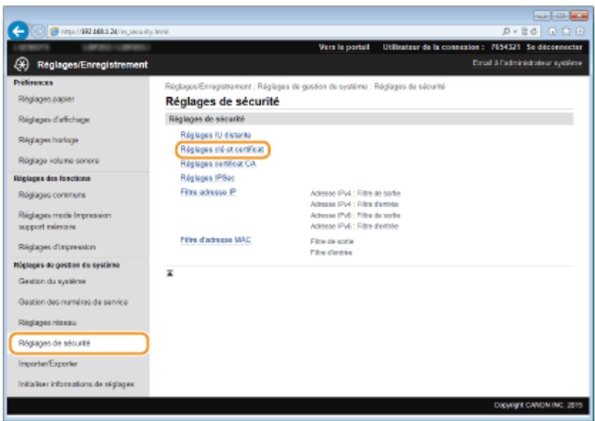Click Adresse IPv6 : Filtre d'entrée text

click(354, 227)
